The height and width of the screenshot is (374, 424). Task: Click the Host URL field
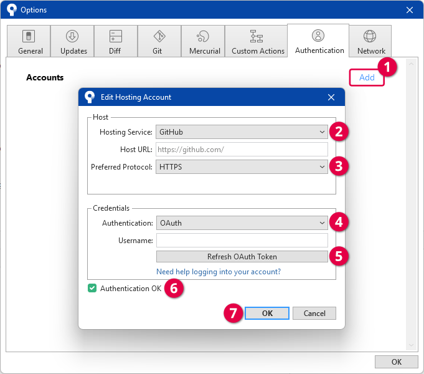point(242,150)
